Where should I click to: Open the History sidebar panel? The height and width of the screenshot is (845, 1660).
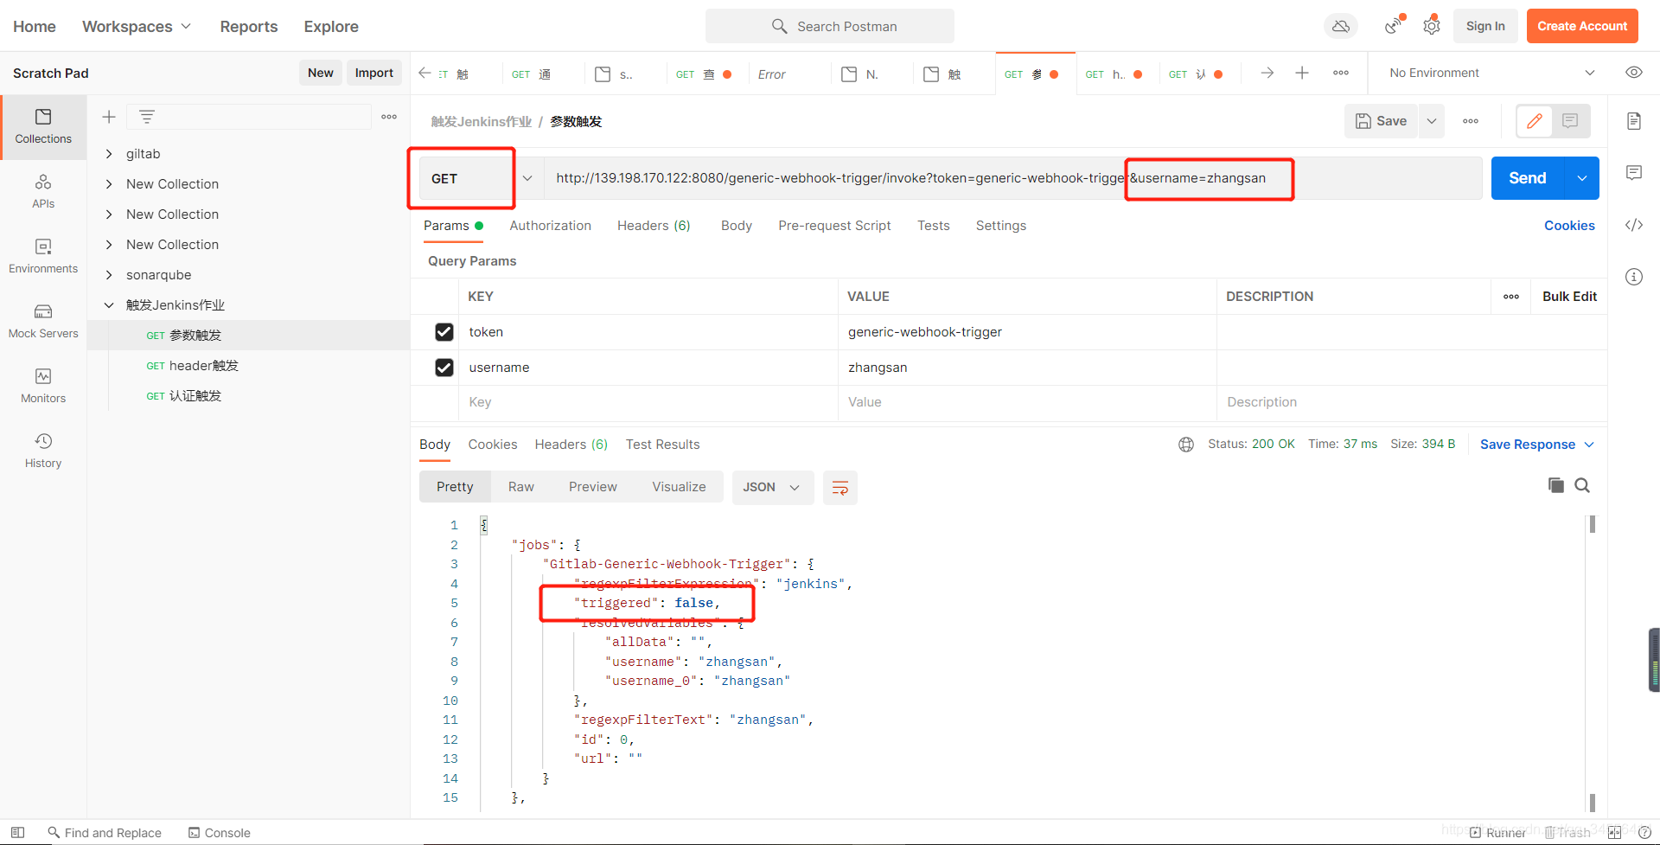click(x=43, y=451)
